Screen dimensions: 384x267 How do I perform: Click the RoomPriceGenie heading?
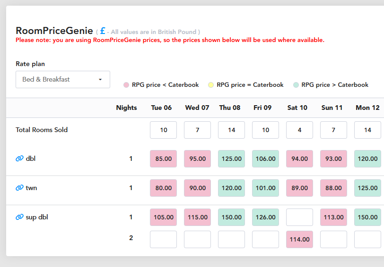pyautogui.click(x=54, y=31)
